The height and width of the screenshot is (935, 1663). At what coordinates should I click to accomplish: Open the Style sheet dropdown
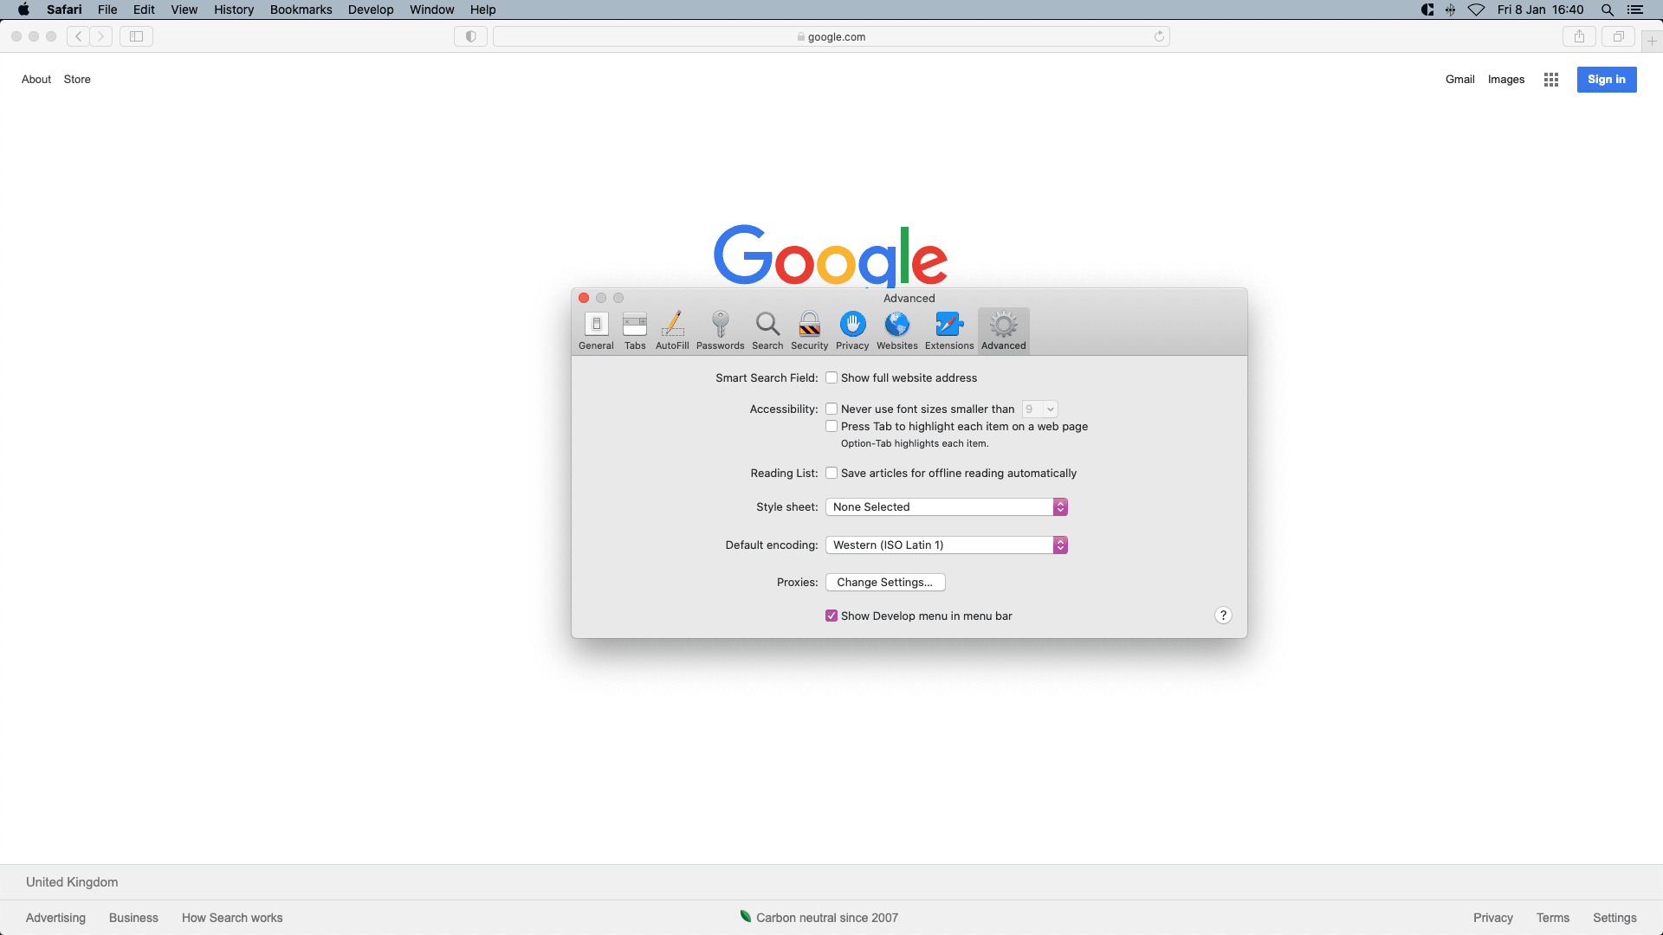(946, 507)
